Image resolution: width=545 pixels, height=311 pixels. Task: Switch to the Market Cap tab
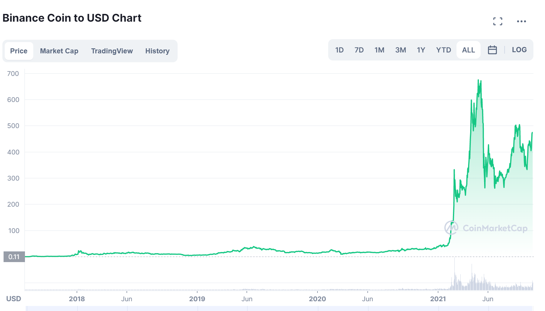(59, 51)
